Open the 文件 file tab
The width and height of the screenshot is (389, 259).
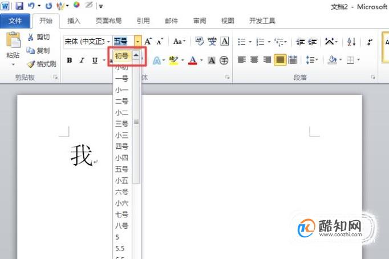point(15,21)
